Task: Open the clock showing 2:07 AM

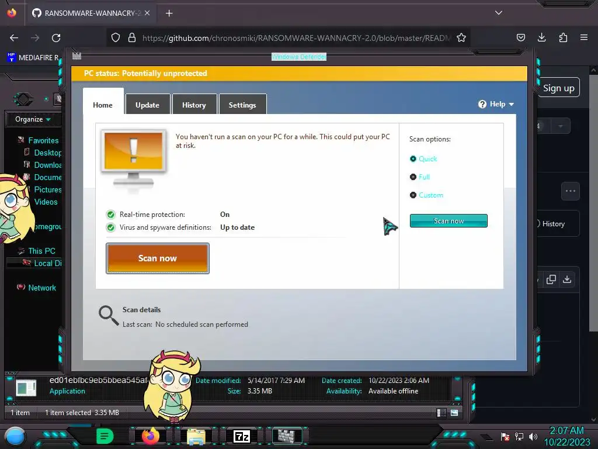Action: pyautogui.click(x=566, y=436)
